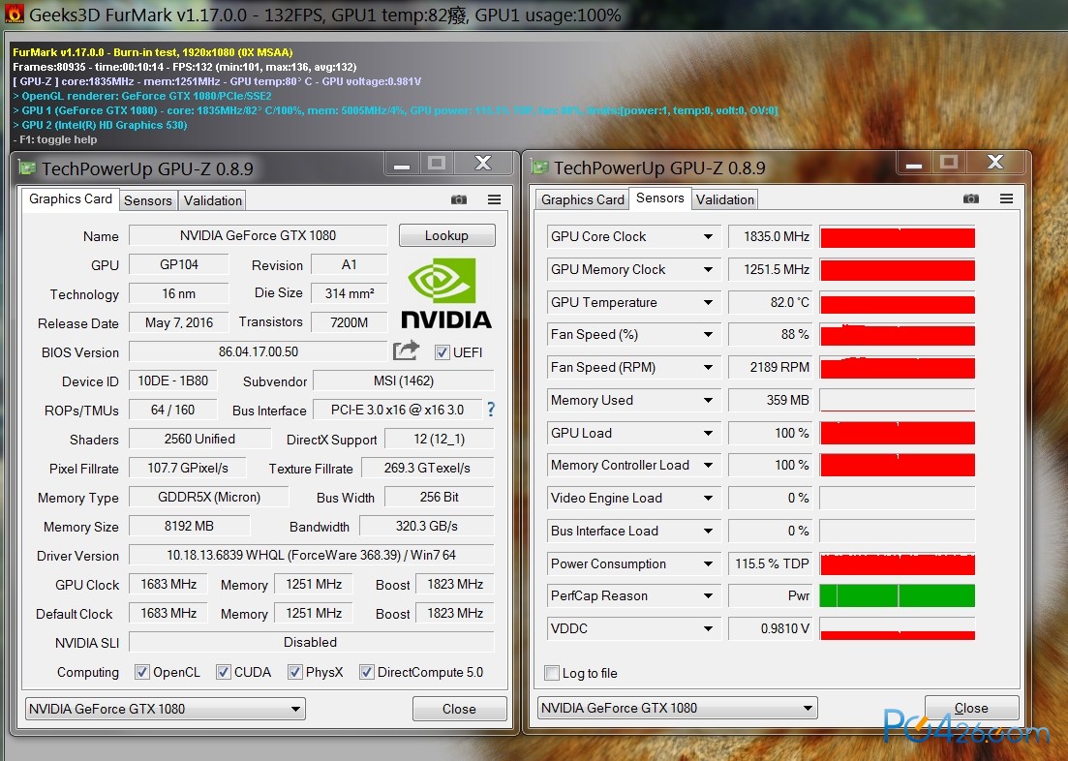1068x761 pixels.
Task: Click the Shaders value 2560 Unified
Action: coord(199,439)
